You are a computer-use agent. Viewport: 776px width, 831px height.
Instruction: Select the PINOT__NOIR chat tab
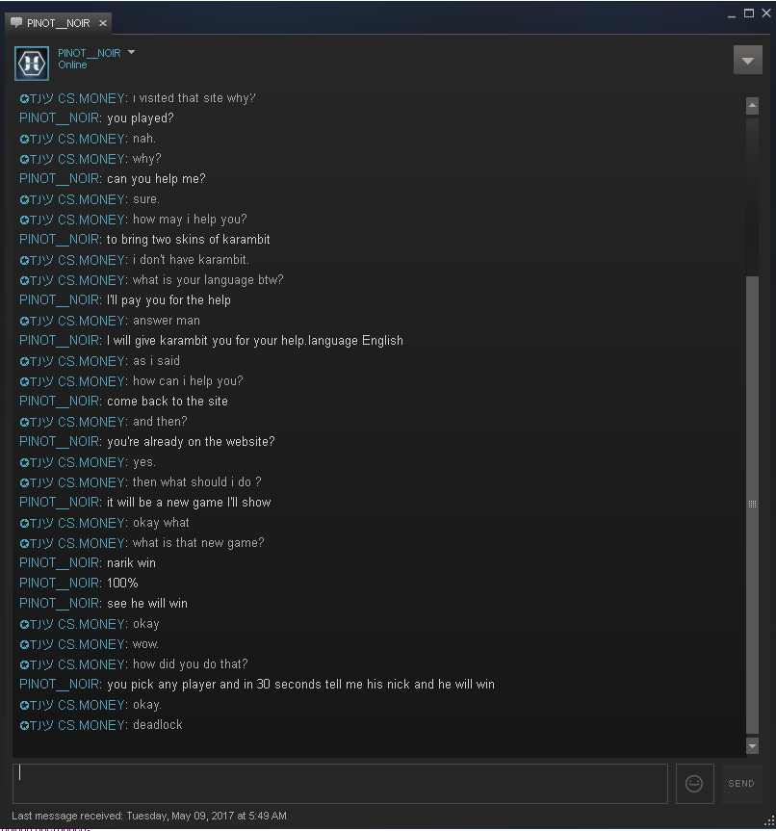click(59, 23)
